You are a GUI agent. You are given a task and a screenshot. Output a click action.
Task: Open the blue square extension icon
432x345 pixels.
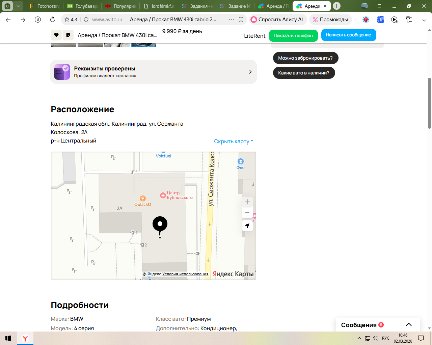coord(381,20)
